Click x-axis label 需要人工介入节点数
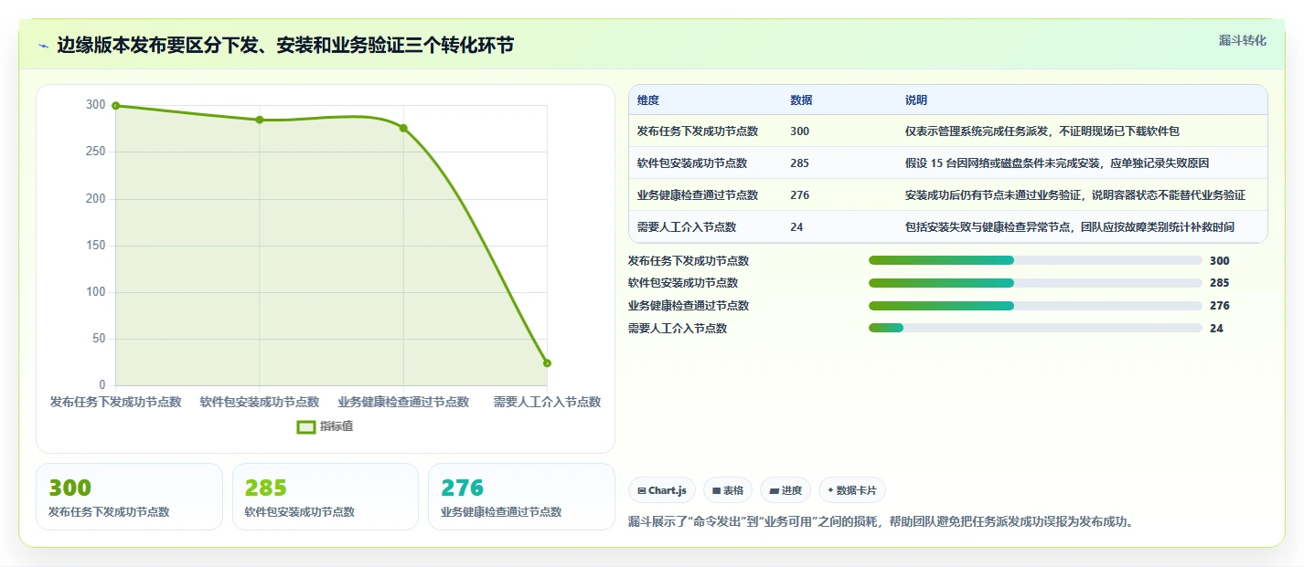 pos(547,402)
